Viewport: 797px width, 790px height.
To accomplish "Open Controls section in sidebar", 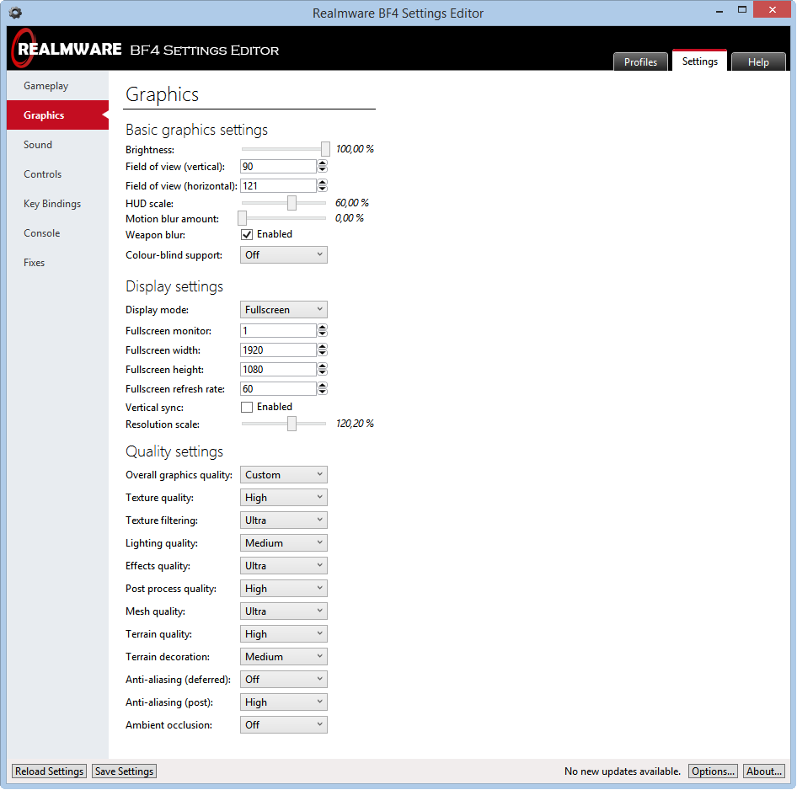I will (57, 173).
